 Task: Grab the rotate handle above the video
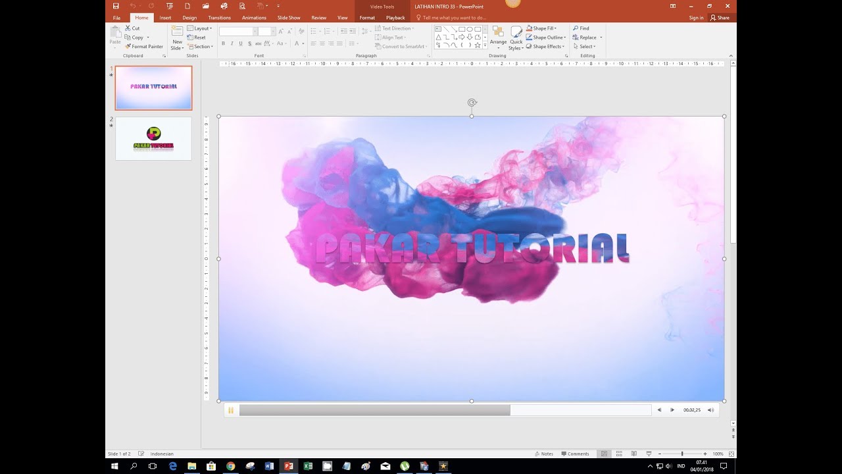coord(472,103)
